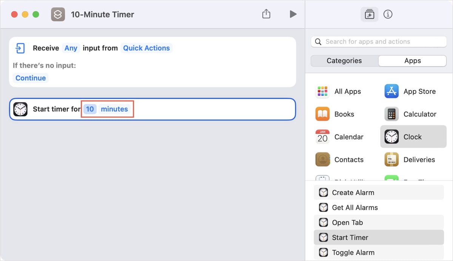View App Store actions
The height and width of the screenshot is (261, 453).
click(419, 91)
